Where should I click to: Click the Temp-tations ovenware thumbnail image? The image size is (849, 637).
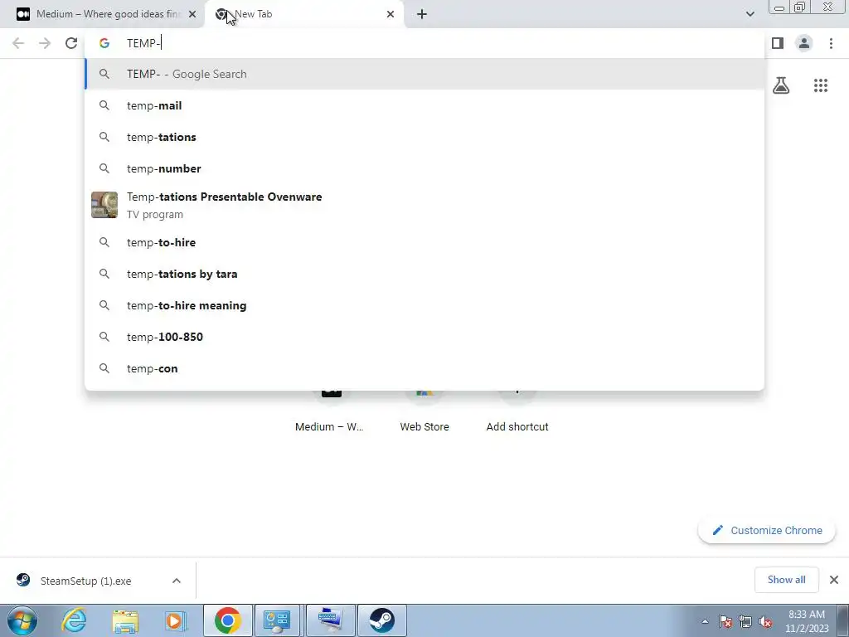click(x=104, y=205)
